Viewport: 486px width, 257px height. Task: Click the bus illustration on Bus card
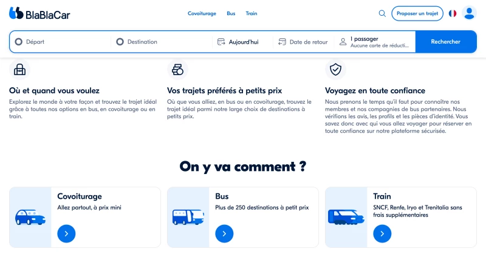[188, 217]
